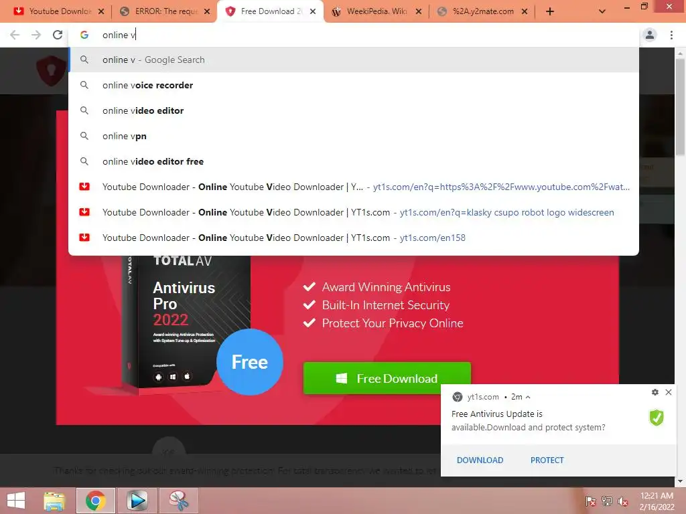Dismiss the yt1s.com notification
The image size is (686, 514).
(669, 392)
